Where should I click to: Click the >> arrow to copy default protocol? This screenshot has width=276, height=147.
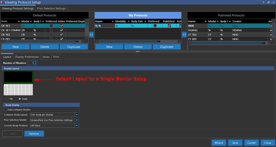tap(91, 35)
